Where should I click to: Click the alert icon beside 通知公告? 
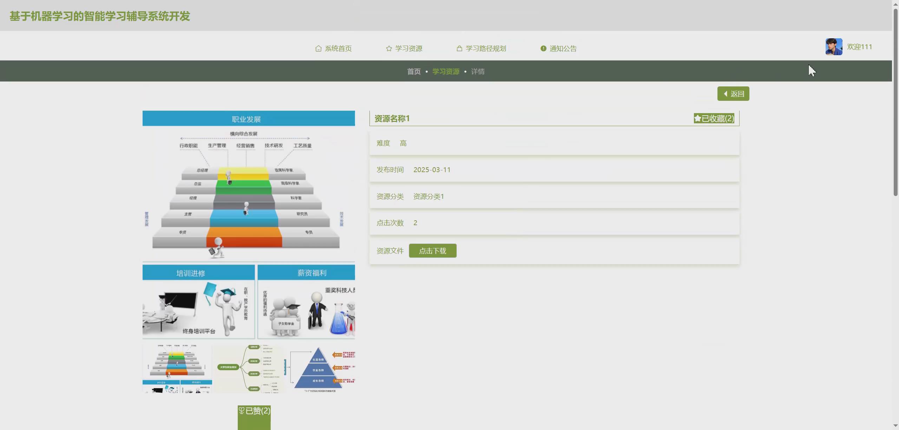coord(543,48)
